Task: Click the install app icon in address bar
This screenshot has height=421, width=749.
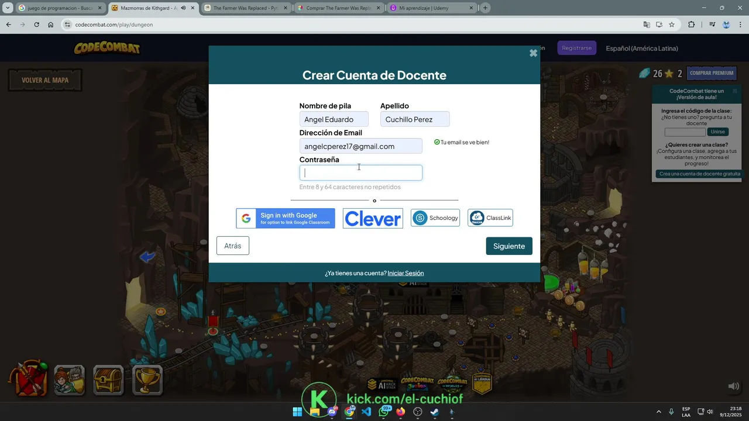Action: coord(659,25)
